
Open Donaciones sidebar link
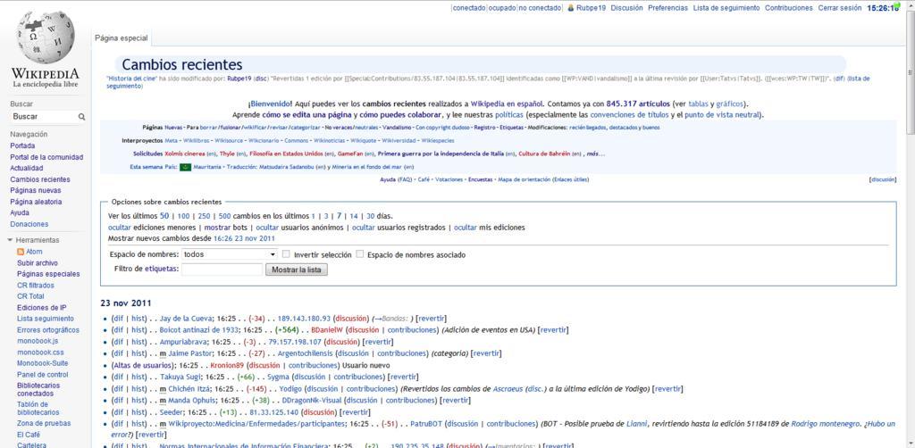29,224
